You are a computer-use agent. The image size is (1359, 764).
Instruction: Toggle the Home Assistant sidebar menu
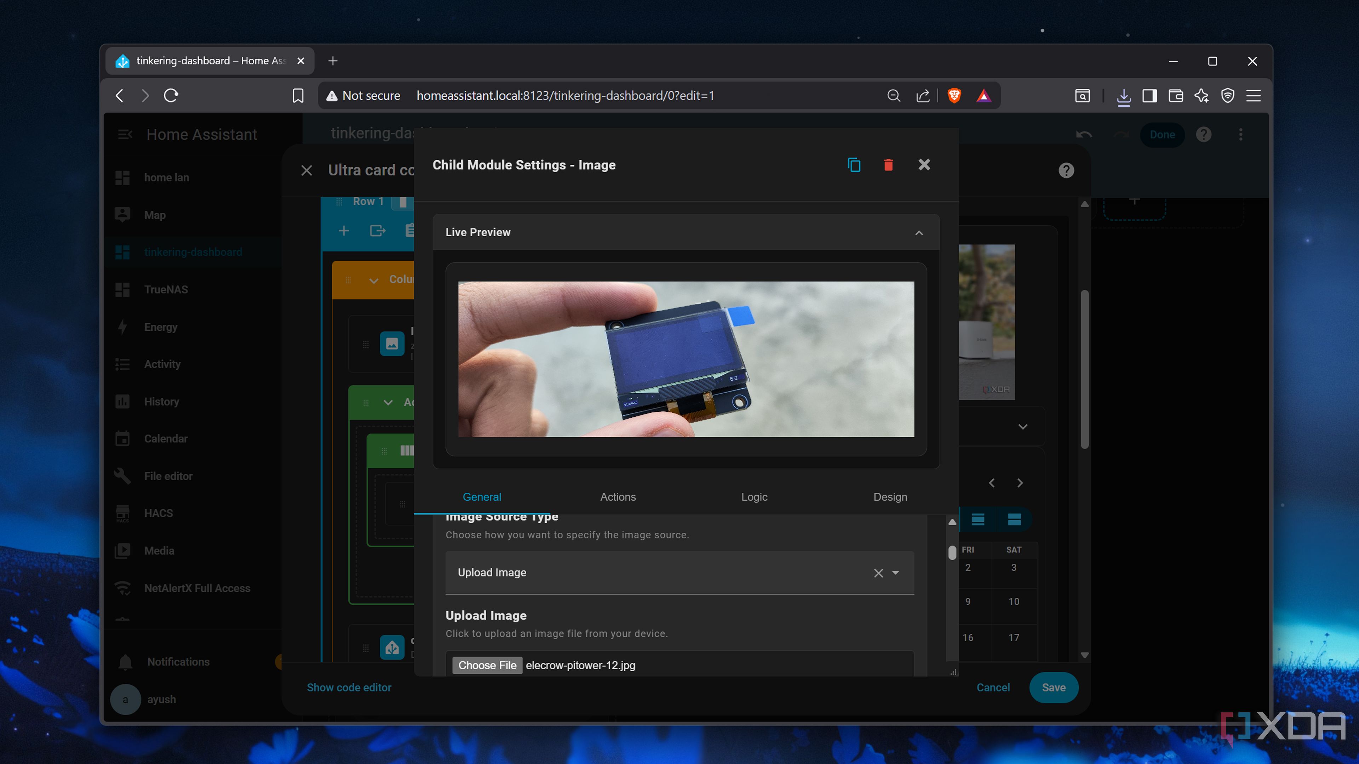pos(125,134)
